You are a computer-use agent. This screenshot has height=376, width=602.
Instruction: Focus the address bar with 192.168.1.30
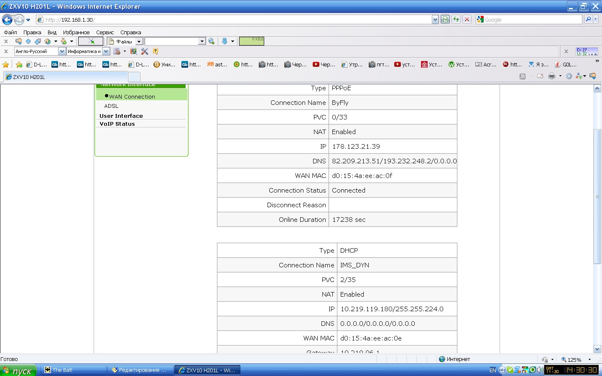[234, 20]
